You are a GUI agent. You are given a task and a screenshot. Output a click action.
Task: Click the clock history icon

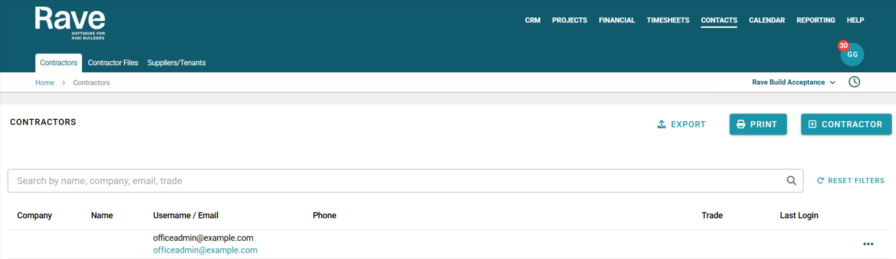coord(854,82)
